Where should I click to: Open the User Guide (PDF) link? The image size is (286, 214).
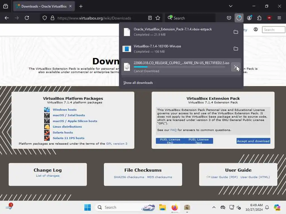click(x=224, y=177)
